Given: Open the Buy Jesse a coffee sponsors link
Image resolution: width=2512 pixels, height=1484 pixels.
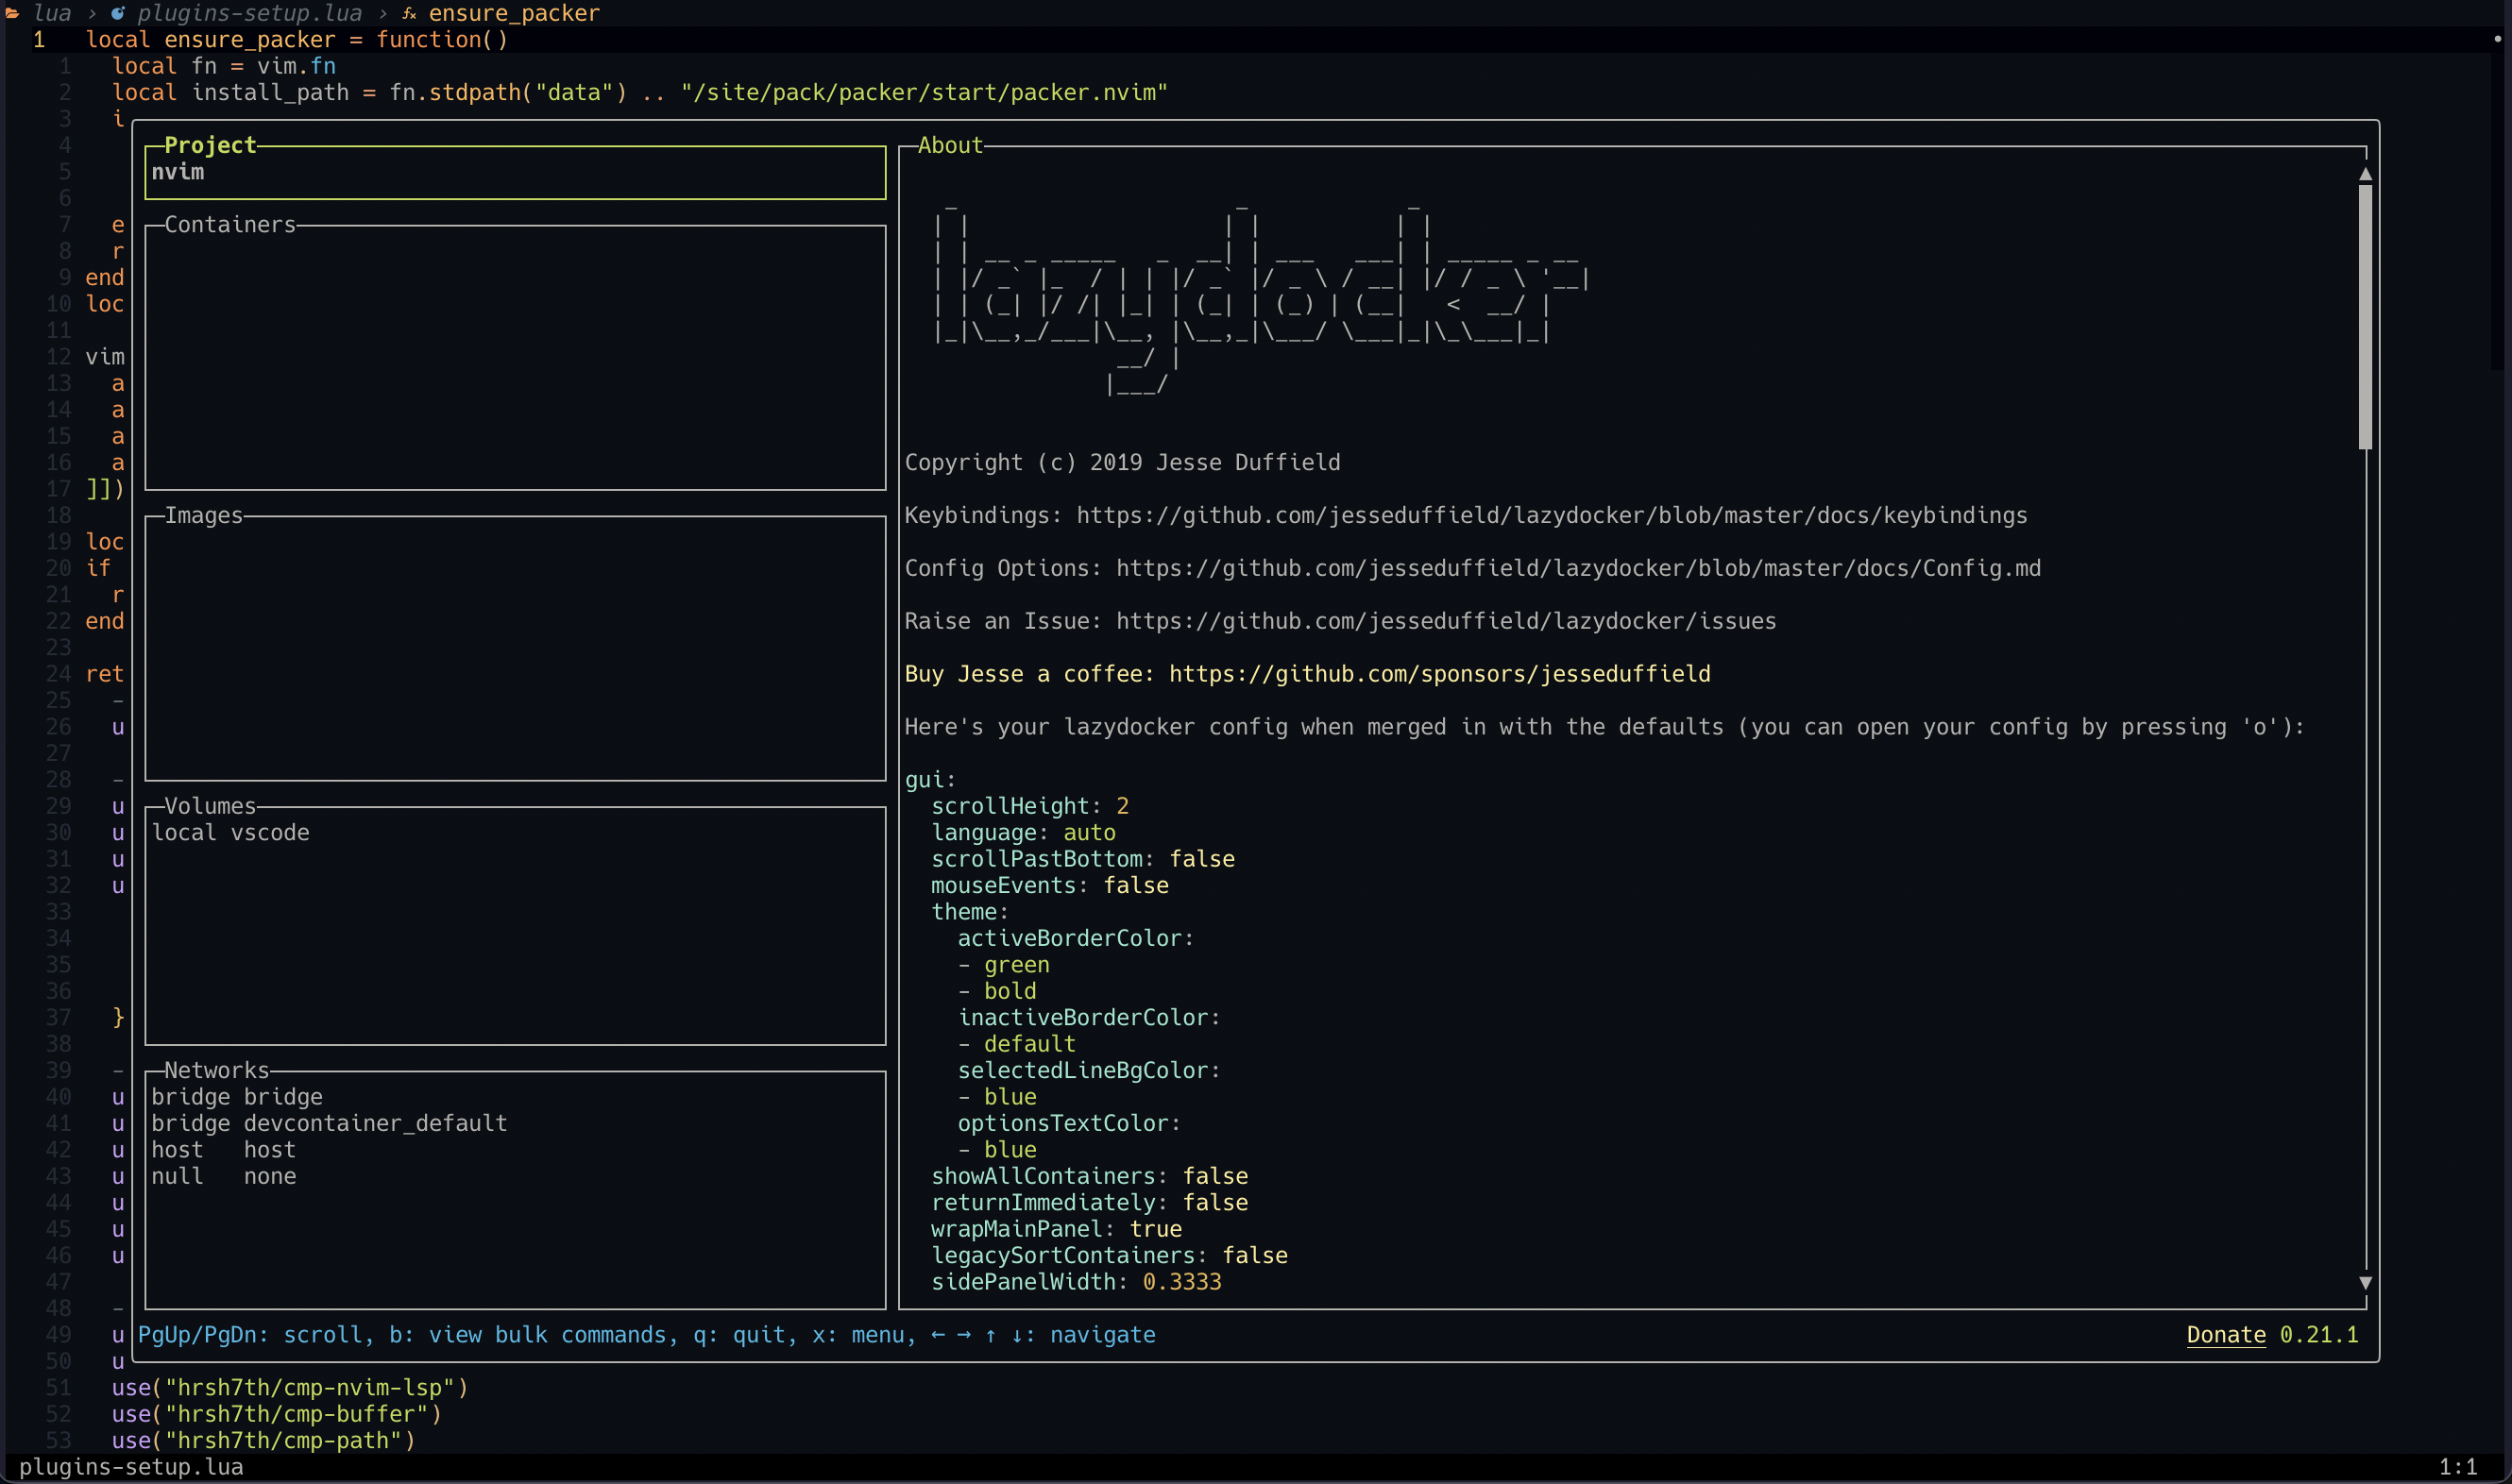Looking at the screenshot, I should (x=1438, y=674).
